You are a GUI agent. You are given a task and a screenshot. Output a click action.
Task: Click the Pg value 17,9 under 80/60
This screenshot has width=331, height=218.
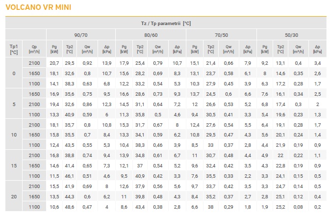(x=124, y=63)
